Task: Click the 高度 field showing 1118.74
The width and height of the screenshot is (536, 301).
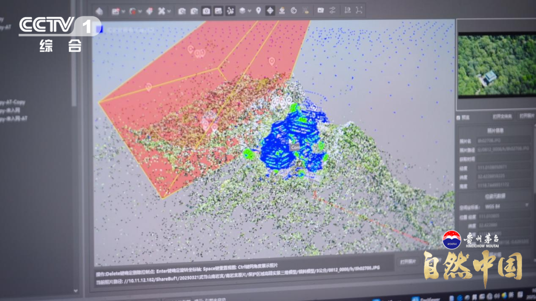Action: [504, 185]
